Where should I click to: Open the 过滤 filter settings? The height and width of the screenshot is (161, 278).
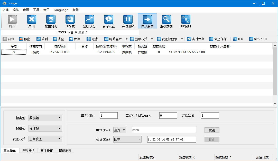click(92, 39)
